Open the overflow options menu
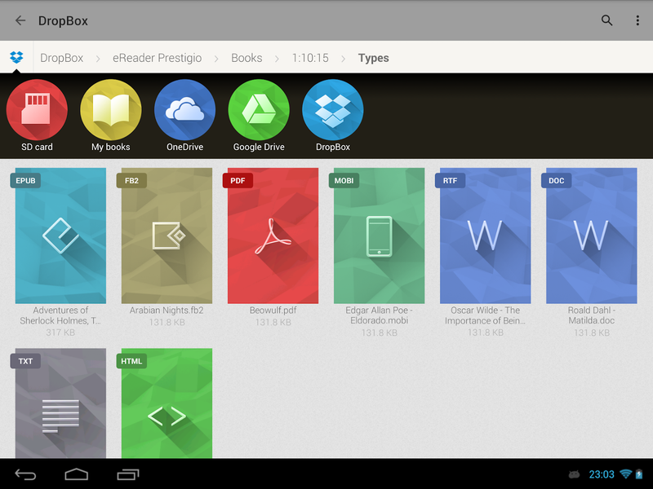The width and height of the screenshot is (653, 489). 637,21
